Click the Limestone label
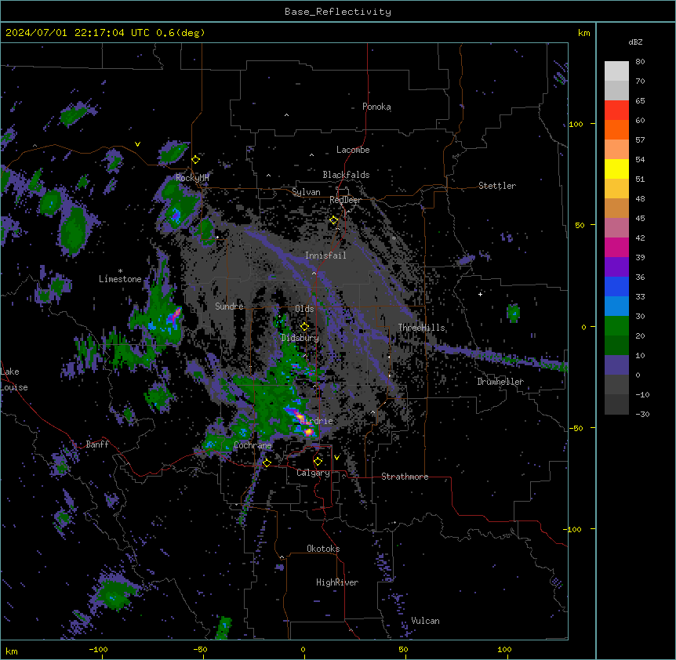Image resolution: width=676 pixels, height=660 pixels. [x=120, y=279]
